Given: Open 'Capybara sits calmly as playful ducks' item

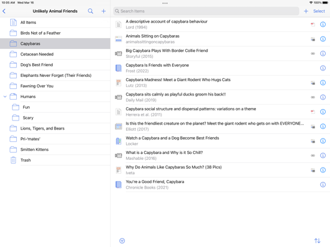Looking at the screenshot, I should 220,97.
